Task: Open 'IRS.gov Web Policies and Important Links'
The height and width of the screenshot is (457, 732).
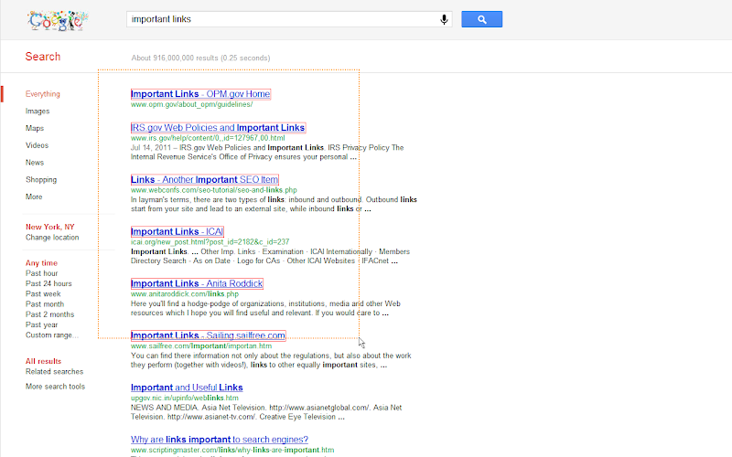Action: pyautogui.click(x=218, y=127)
